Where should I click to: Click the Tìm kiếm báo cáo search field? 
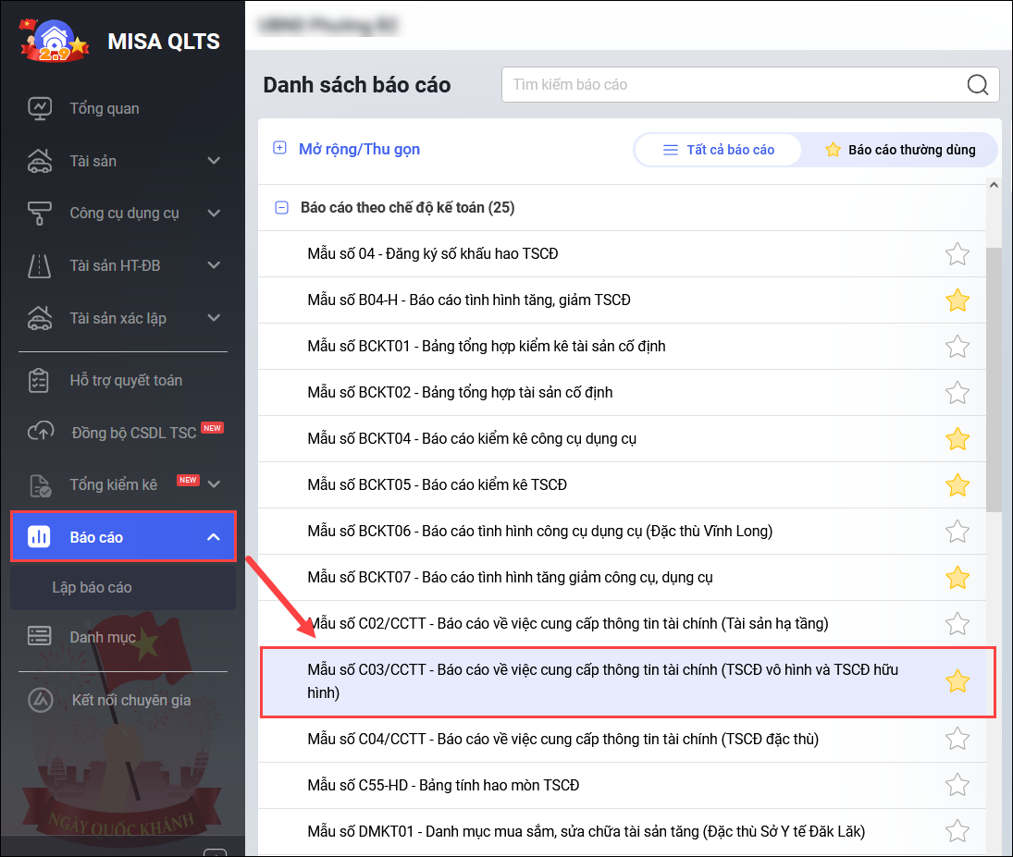[750, 85]
